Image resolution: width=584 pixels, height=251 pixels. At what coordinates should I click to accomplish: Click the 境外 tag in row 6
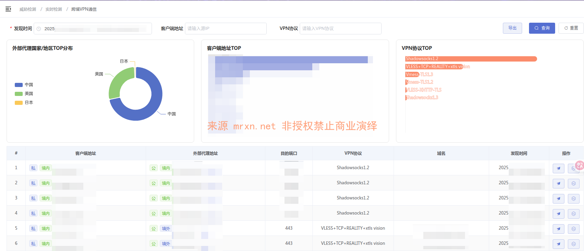(166, 244)
